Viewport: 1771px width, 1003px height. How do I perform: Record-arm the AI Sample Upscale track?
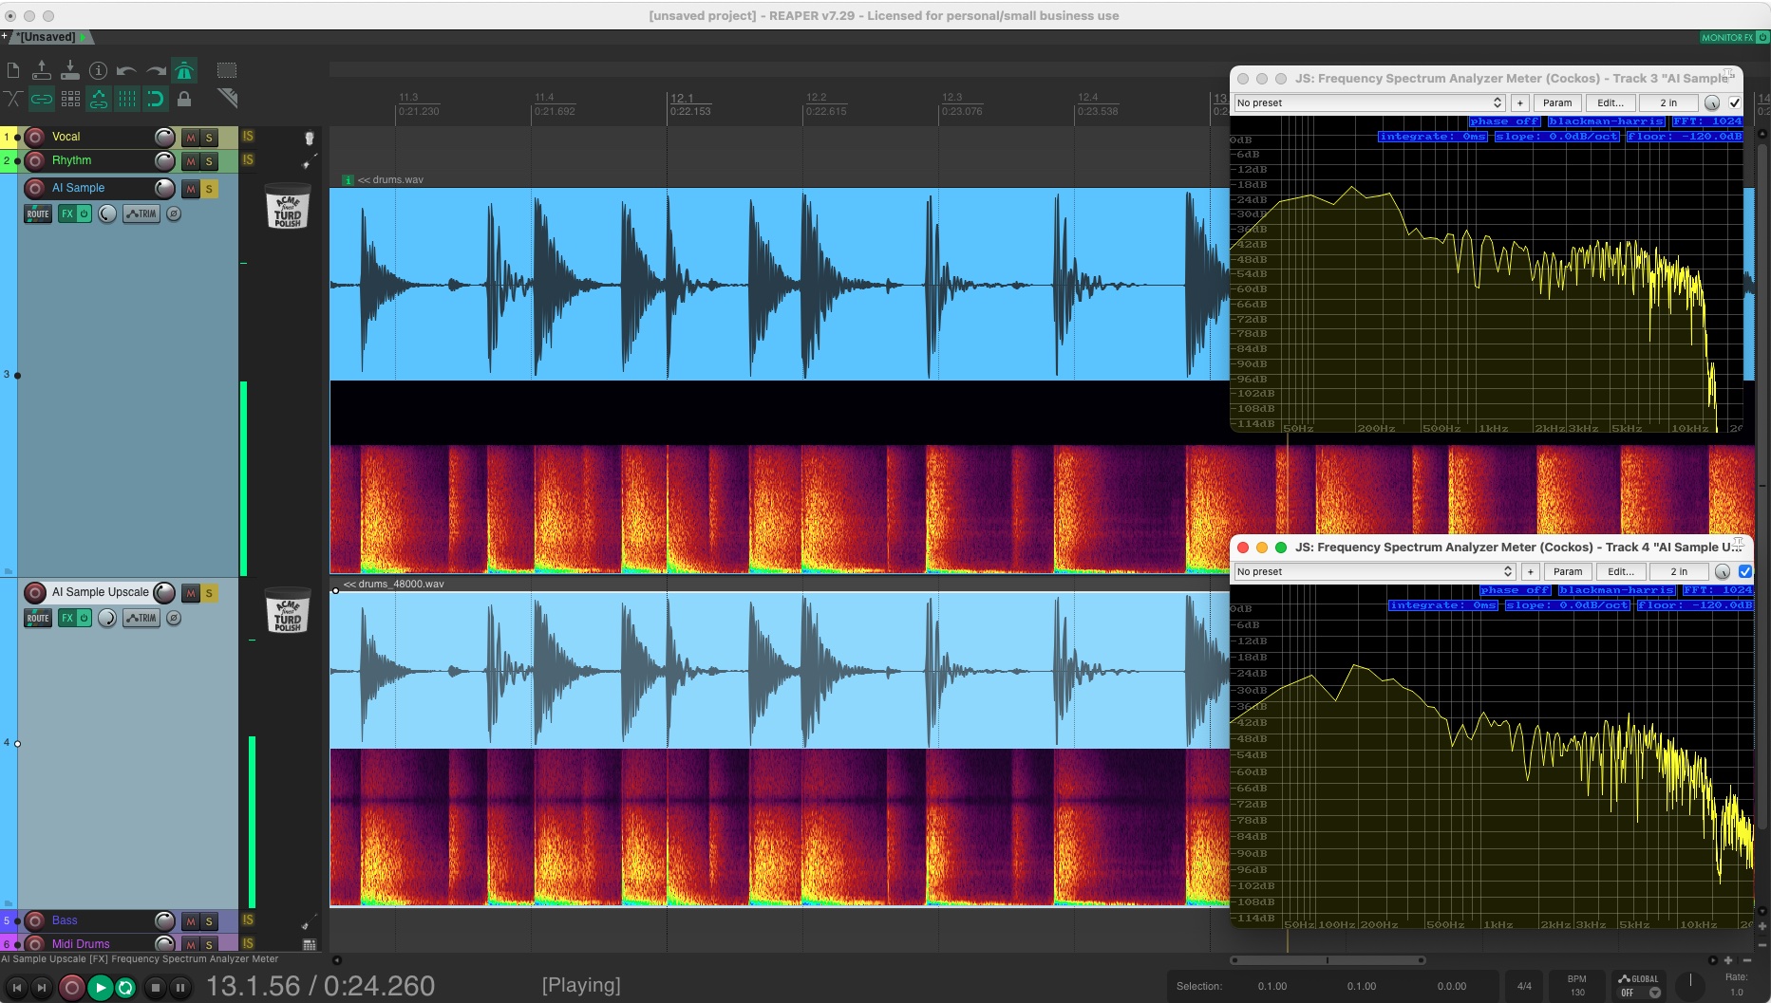pos(35,593)
